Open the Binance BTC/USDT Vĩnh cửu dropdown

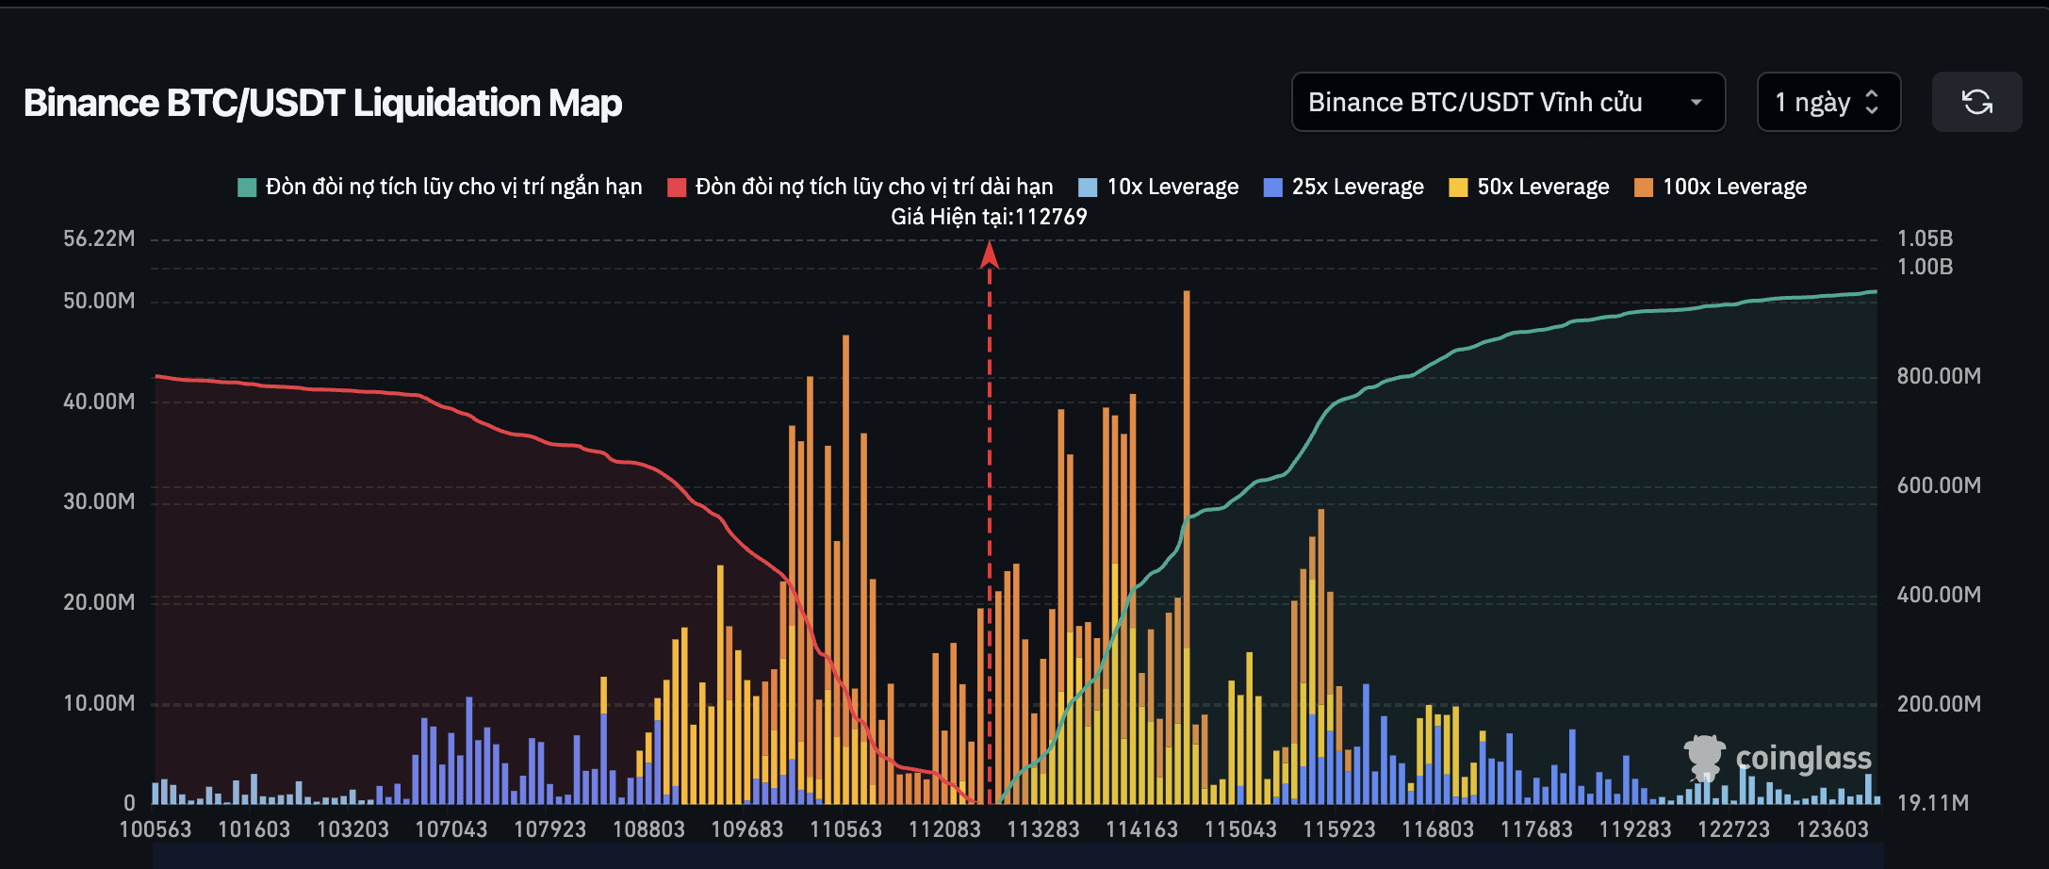coord(1508,102)
